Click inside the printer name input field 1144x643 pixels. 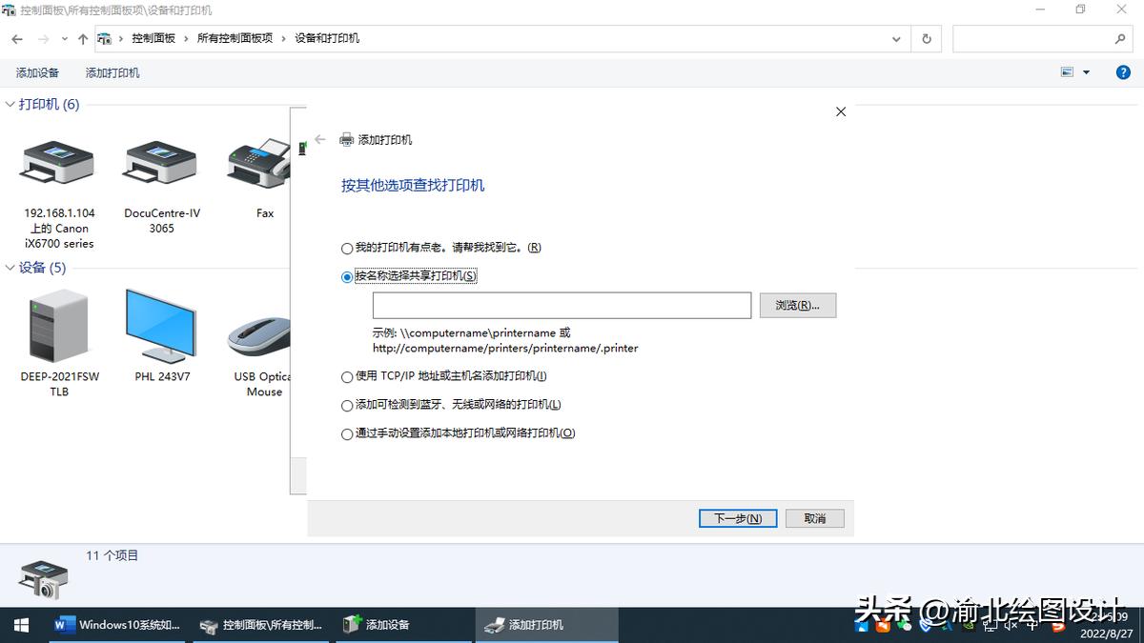click(562, 306)
